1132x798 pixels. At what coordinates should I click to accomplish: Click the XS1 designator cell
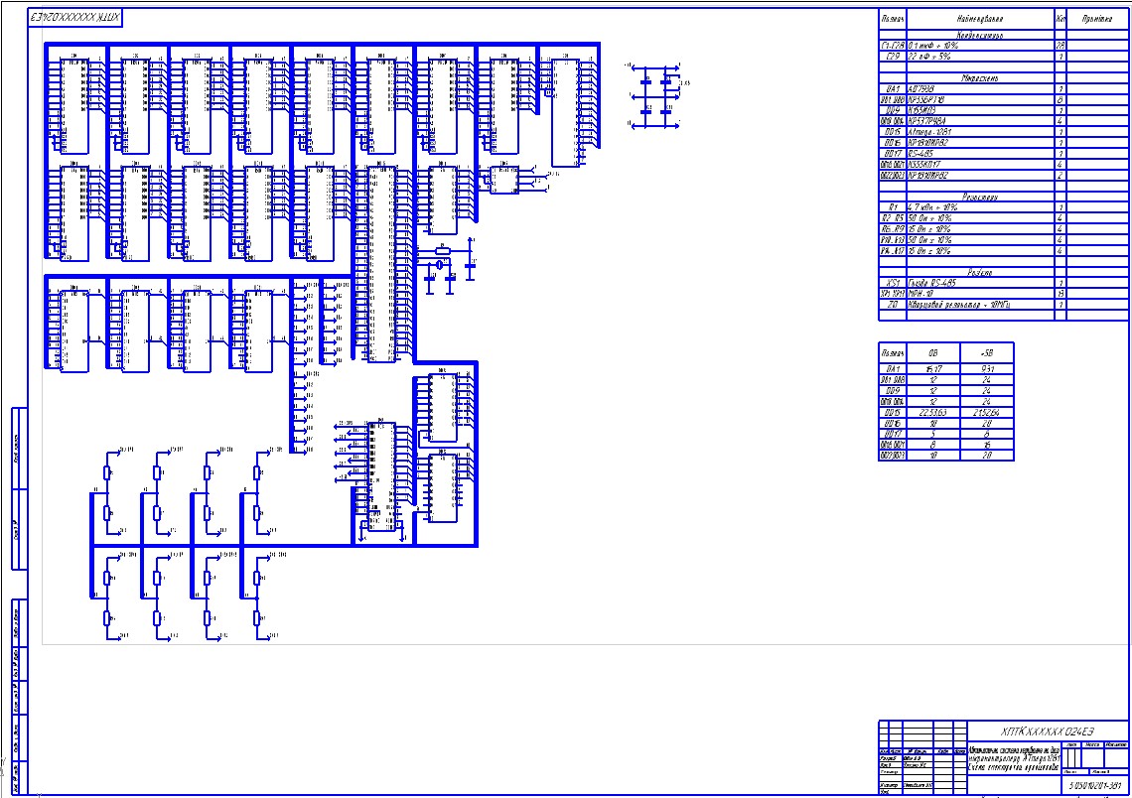point(893,284)
